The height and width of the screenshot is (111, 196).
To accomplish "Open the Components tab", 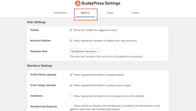I will (60, 13).
